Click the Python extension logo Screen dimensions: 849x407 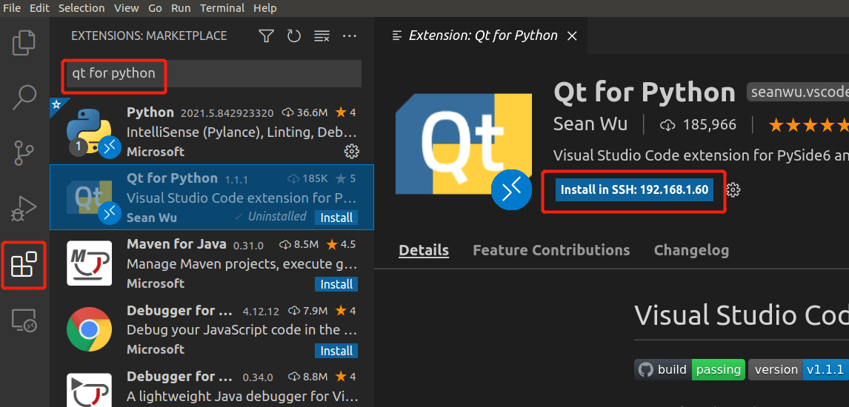point(90,131)
